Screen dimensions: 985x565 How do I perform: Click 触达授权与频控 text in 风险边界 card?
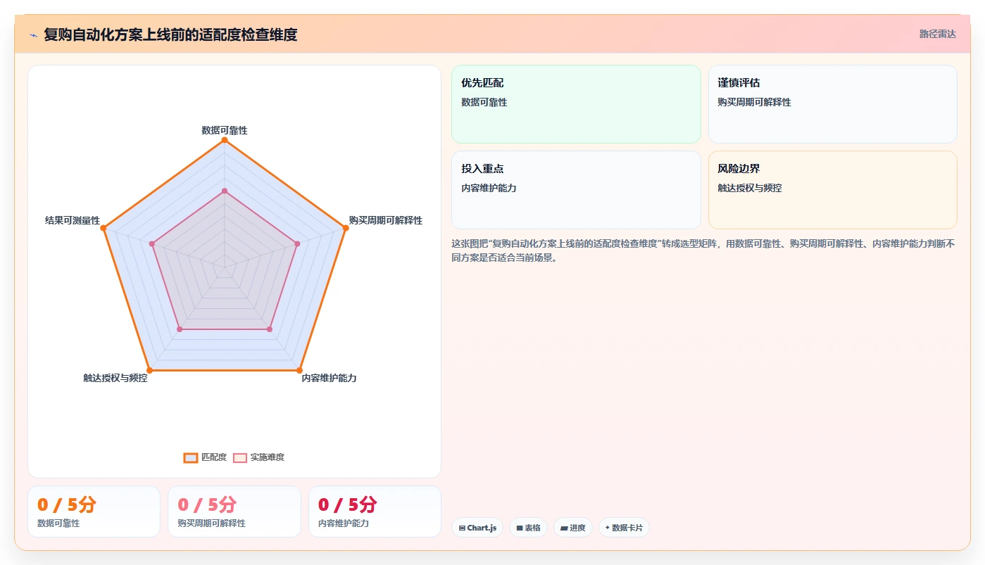750,188
